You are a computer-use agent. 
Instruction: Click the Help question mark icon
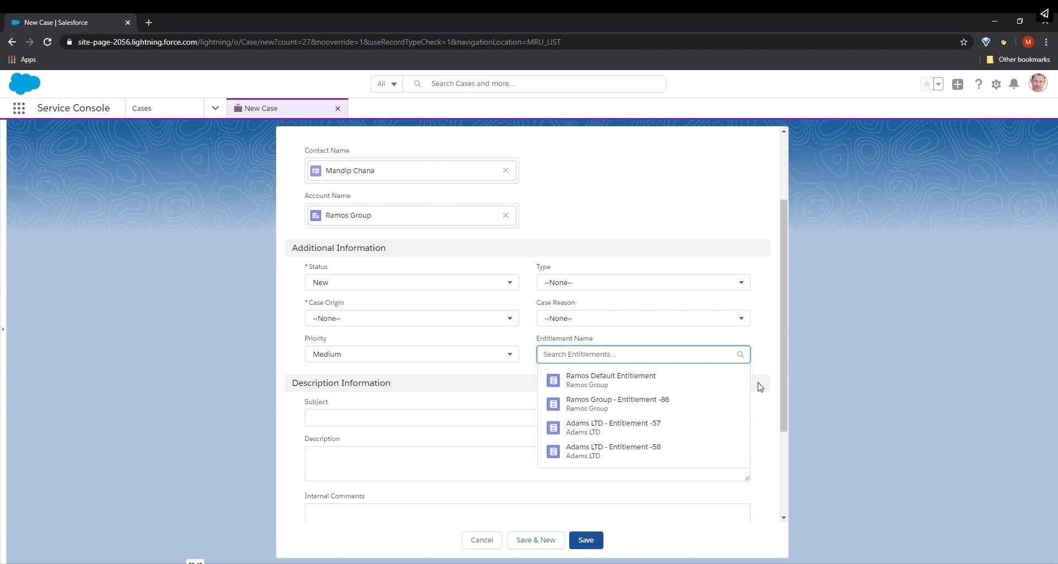click(978, 84)
